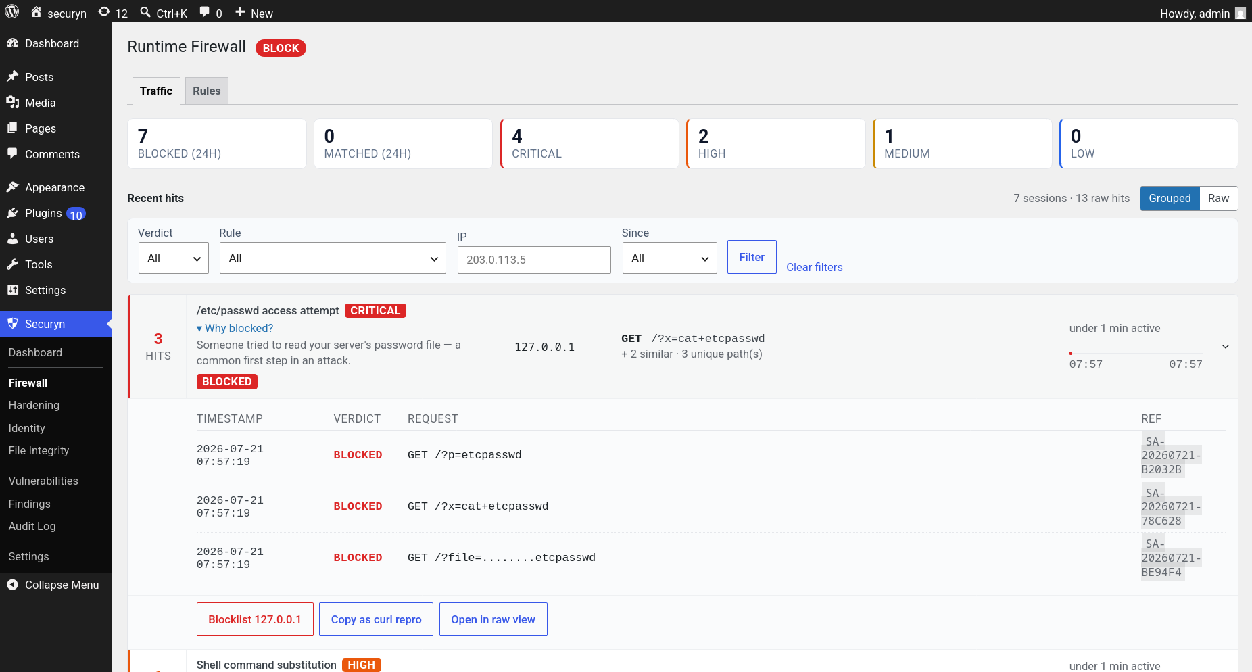
Task: Switch hits view to Raw
Action: [1218, 198]
